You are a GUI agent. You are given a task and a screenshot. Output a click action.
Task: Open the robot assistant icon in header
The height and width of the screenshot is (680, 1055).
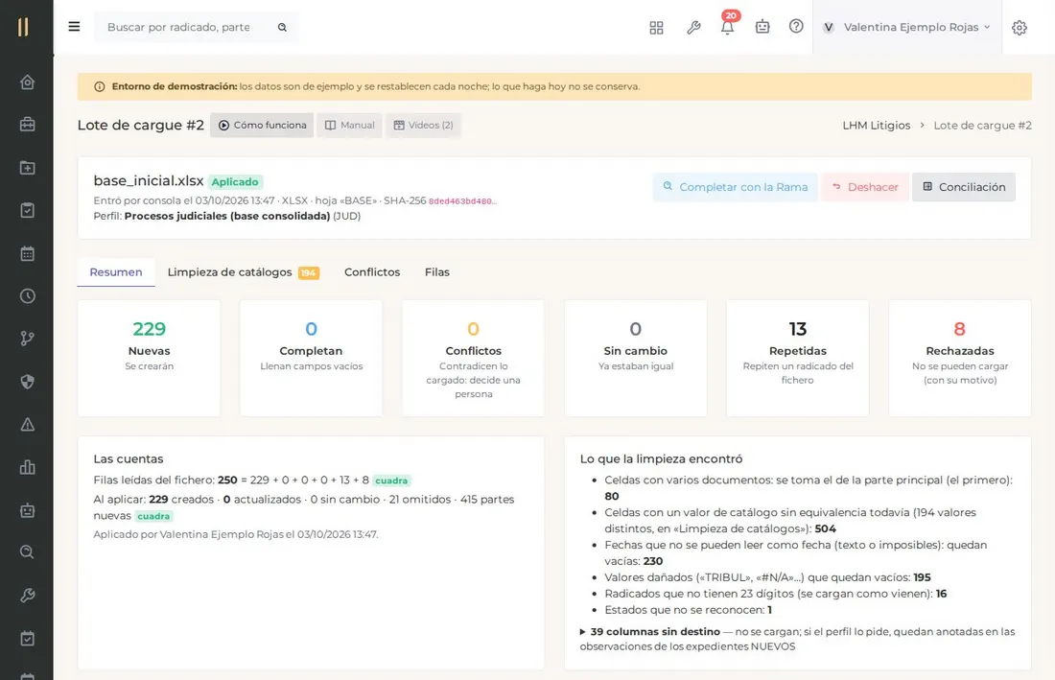click(x=762, y=27)
